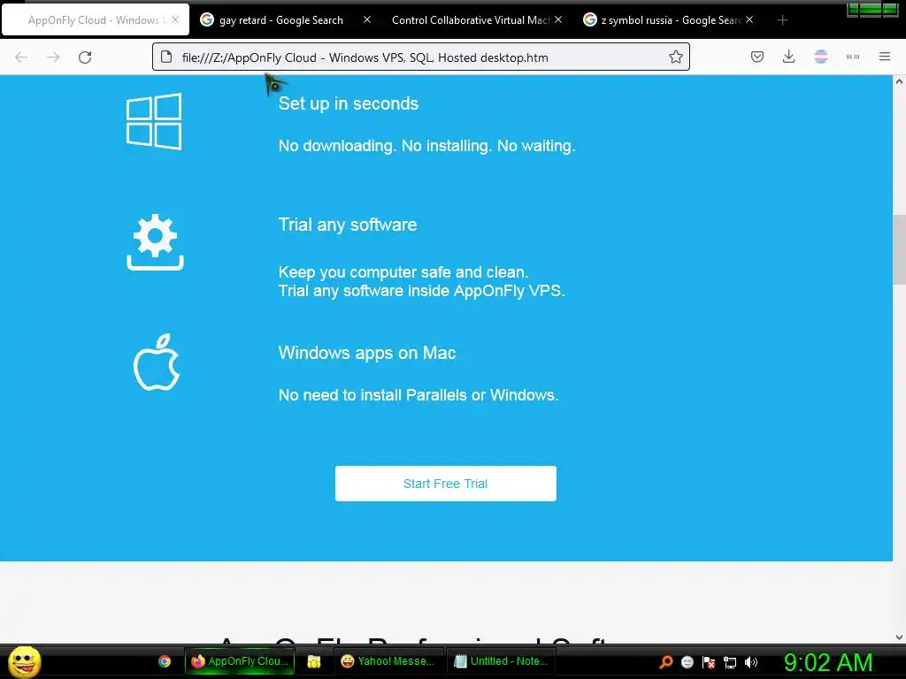Screen dimensions: 906x679
Task: Switch to the gay retard Google Search tab
Action: (281, 20)
